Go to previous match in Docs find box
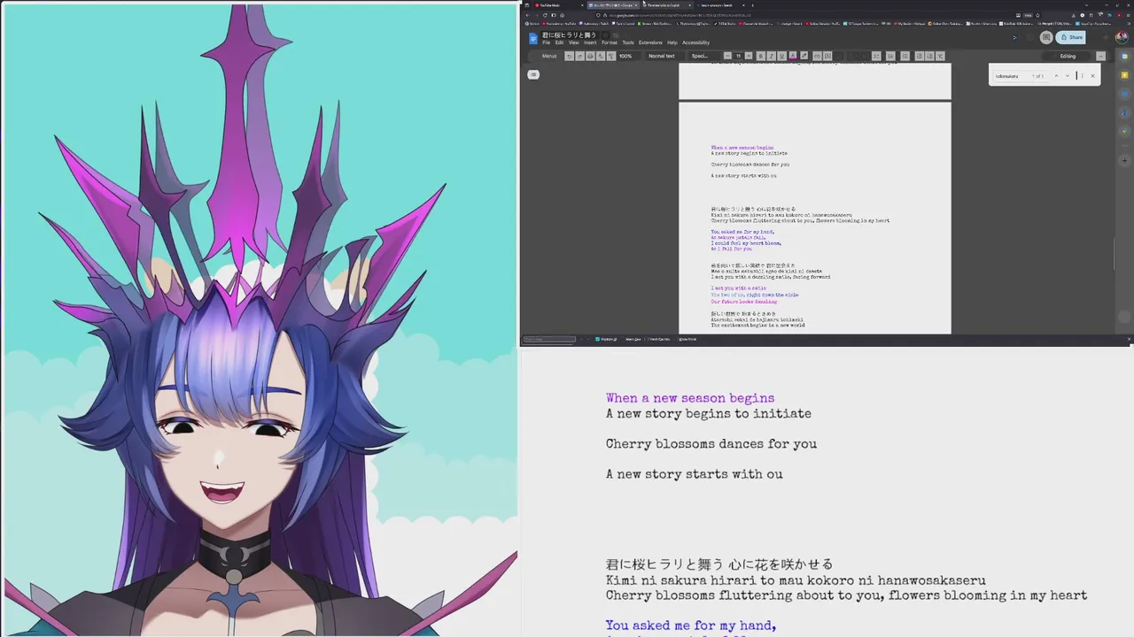1134x637 pixels. (1056, 76)
